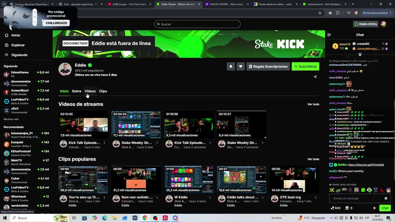This screenshot has height=222, width=395.
Task: Open chat settings gear icon
Action: 374,208
